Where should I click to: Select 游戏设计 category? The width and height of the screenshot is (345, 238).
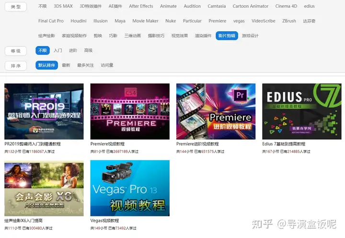coord(250,36)
